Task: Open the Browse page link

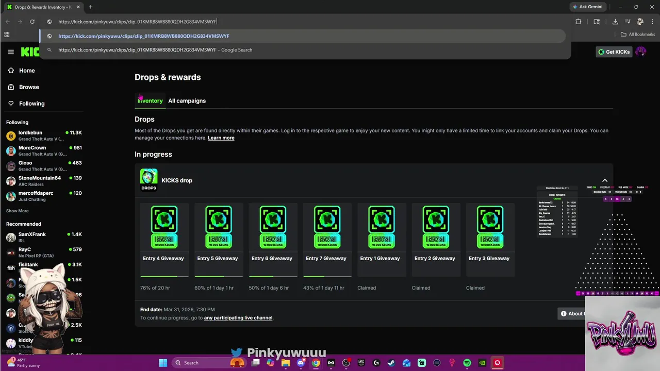Action: pos(29,87)
